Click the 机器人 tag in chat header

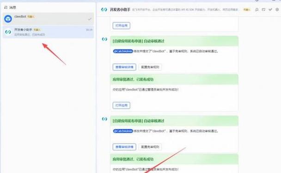pos(247,10)
